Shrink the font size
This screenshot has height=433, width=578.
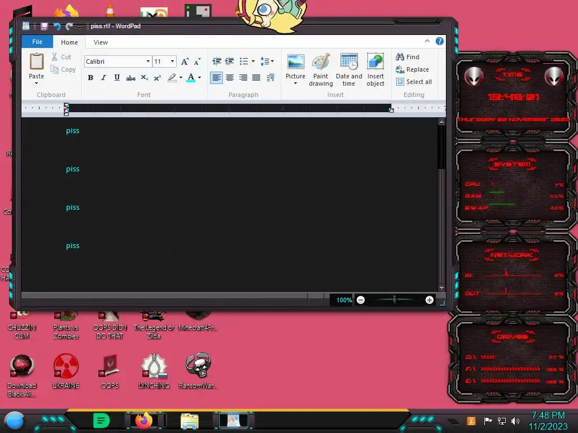click(x=198, y=61)
